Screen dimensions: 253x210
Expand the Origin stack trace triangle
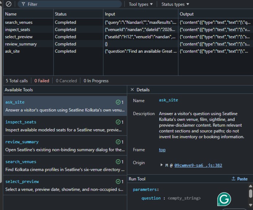tap(161, 165)
